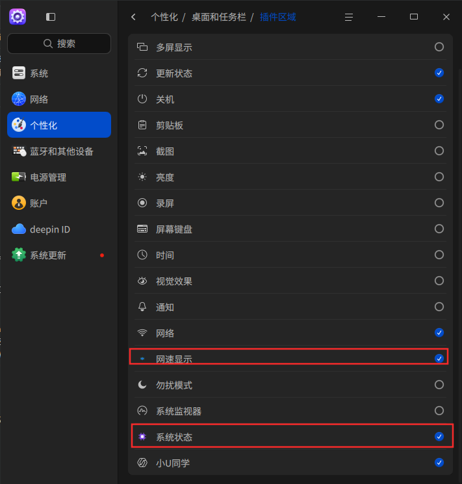Image resolution: width=462 pixels, height=484 pixels.
Task: Click the 时间 clock icon
Action: coord(142,255)
